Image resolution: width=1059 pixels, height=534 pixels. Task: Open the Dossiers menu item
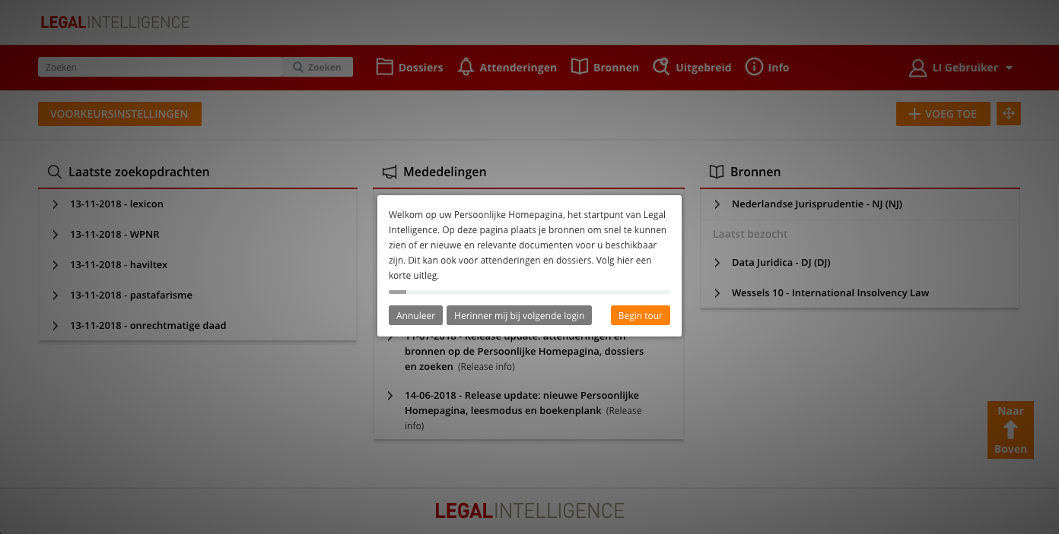click(x=409, y=67)
